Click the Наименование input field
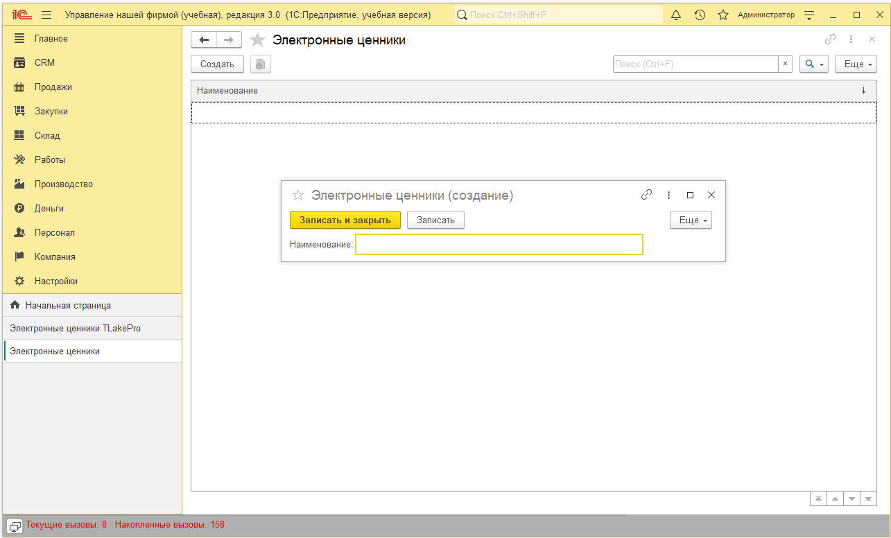Screen dimensions: 891x538 coord(499,245)
